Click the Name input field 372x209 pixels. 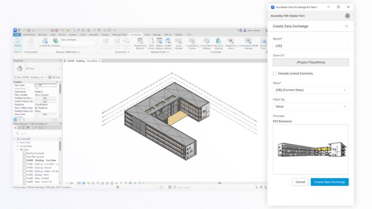click(310, 46)
